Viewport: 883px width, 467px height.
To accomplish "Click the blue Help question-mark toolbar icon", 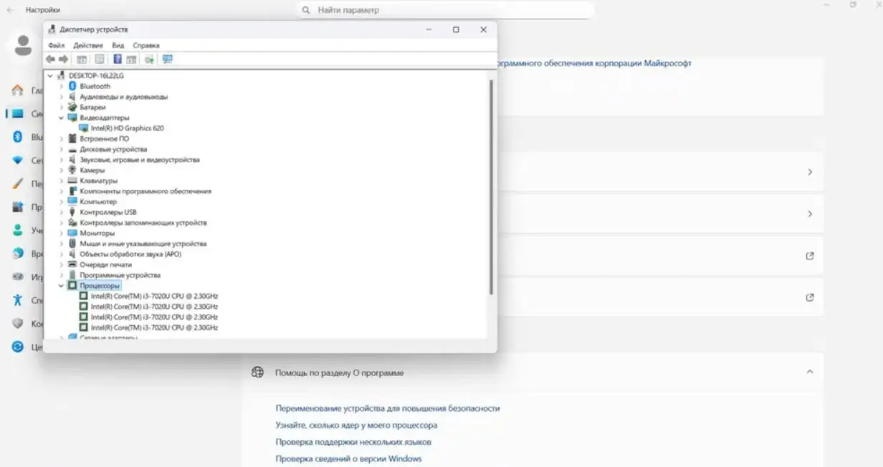I will pyautogui.click(x=118, y=59).
